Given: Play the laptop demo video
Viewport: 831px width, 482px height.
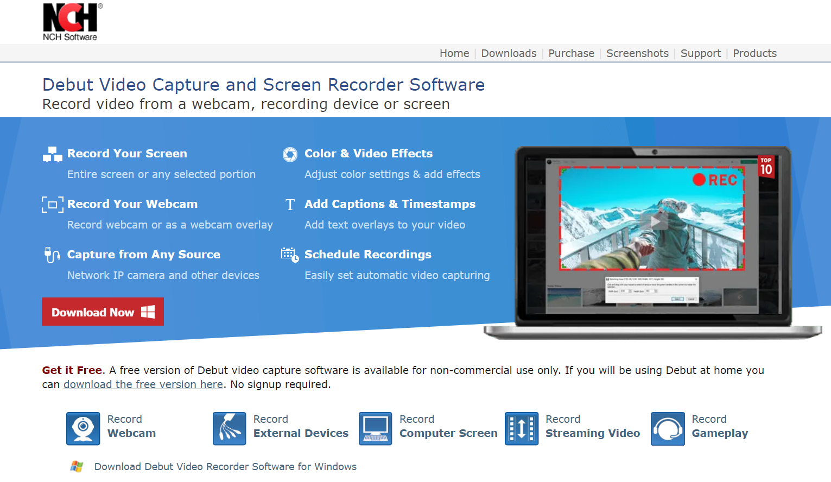Looking at the screenshot, I should 655,221.
